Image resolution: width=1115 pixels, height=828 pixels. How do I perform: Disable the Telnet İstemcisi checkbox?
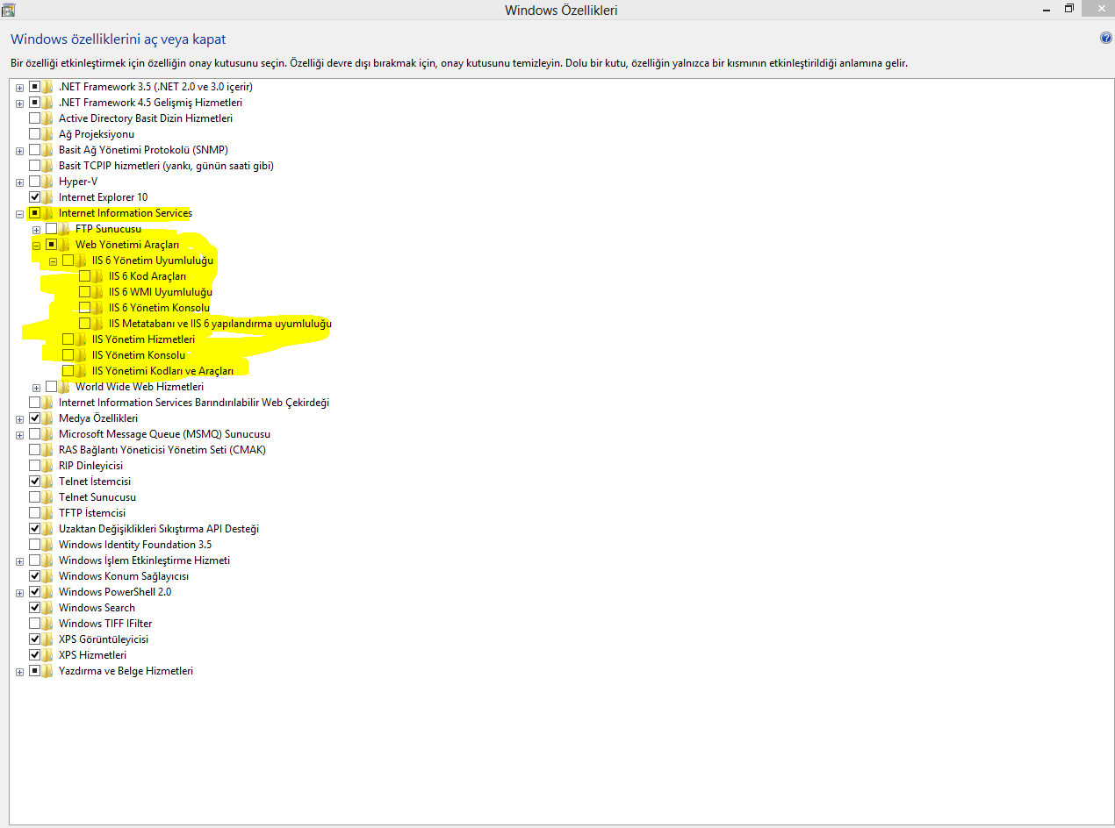(35, 482)
